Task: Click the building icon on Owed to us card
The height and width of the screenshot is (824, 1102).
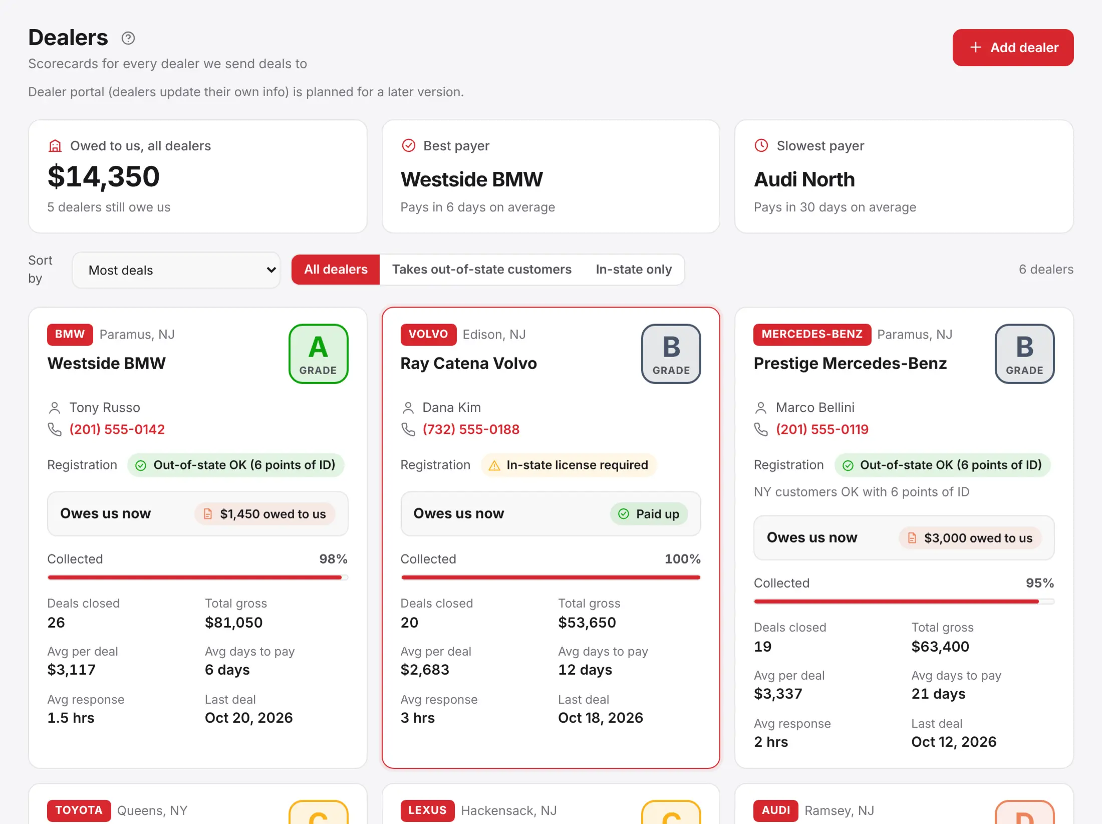Action: [55, 146]
